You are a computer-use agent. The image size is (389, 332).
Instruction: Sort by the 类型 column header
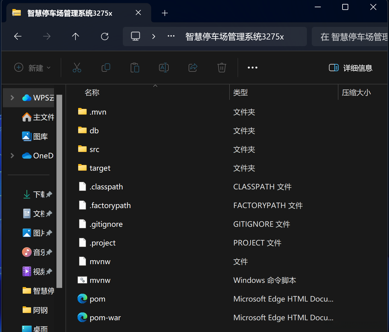[241, 93]
